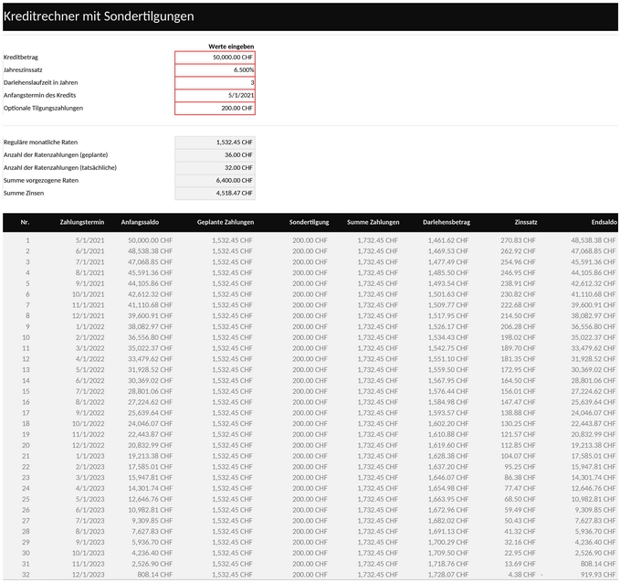Click the interest cell 198.02 CHF
The height and width of the screenshot is (583, 620).
pos(518,337)
